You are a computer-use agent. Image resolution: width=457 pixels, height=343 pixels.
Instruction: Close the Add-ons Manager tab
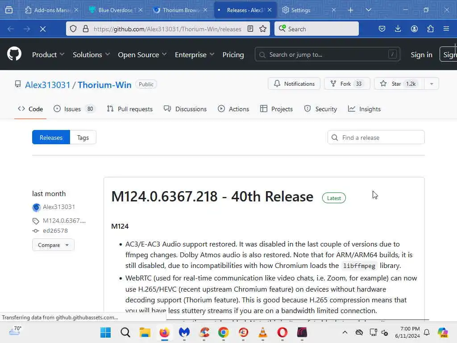click(76, 10)
